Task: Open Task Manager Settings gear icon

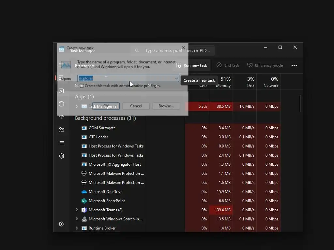Action: point(61,224)
